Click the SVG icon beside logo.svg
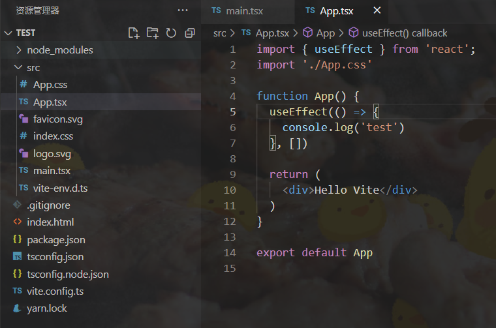Viewport: 496px width, 328px height. coord(23,153)
